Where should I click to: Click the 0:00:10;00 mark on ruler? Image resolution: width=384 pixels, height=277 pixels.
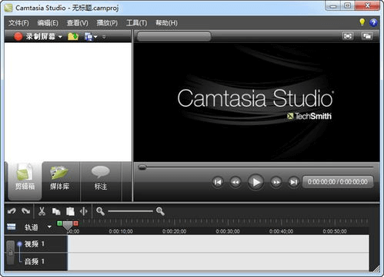[x=121, y=232]
